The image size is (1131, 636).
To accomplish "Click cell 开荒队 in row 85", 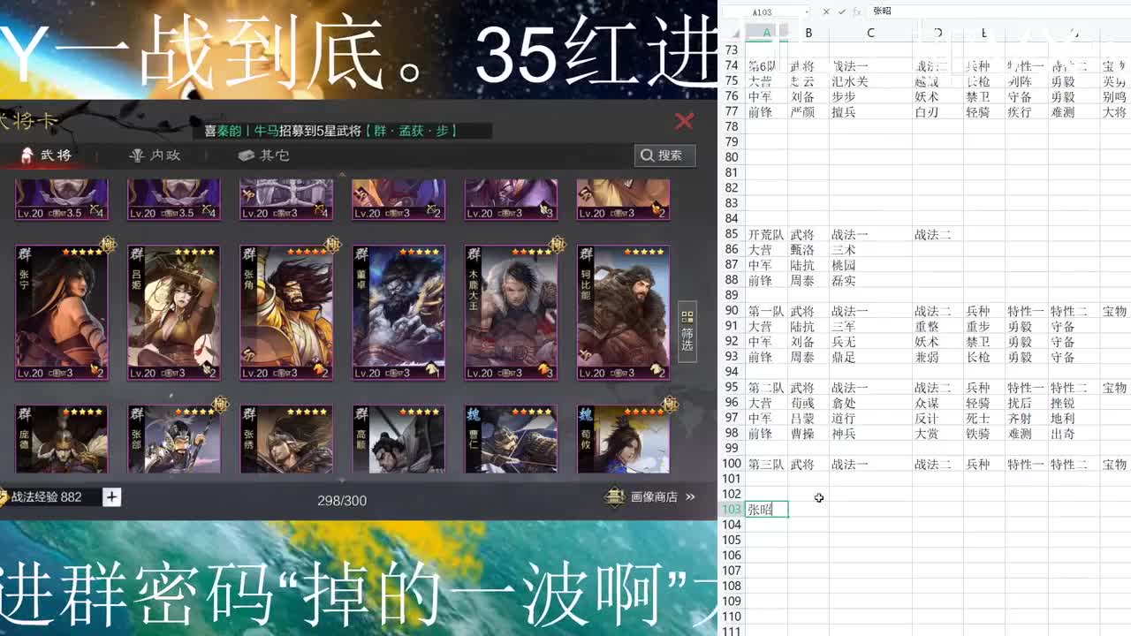I will click(766, 235).
